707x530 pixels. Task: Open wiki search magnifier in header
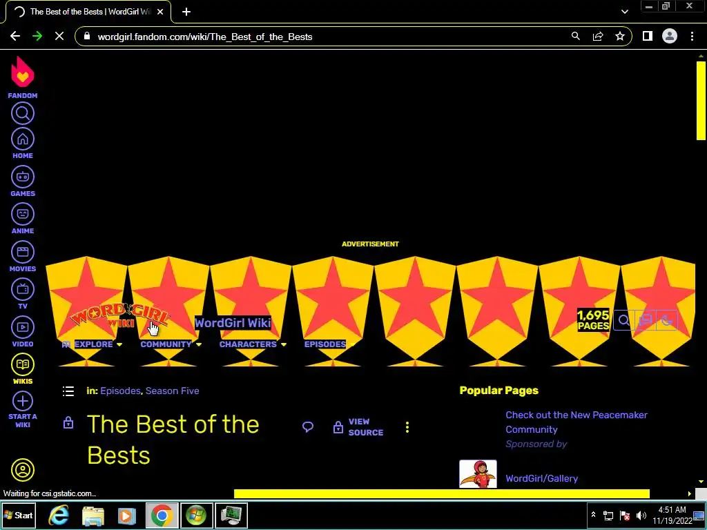point(624,320)
